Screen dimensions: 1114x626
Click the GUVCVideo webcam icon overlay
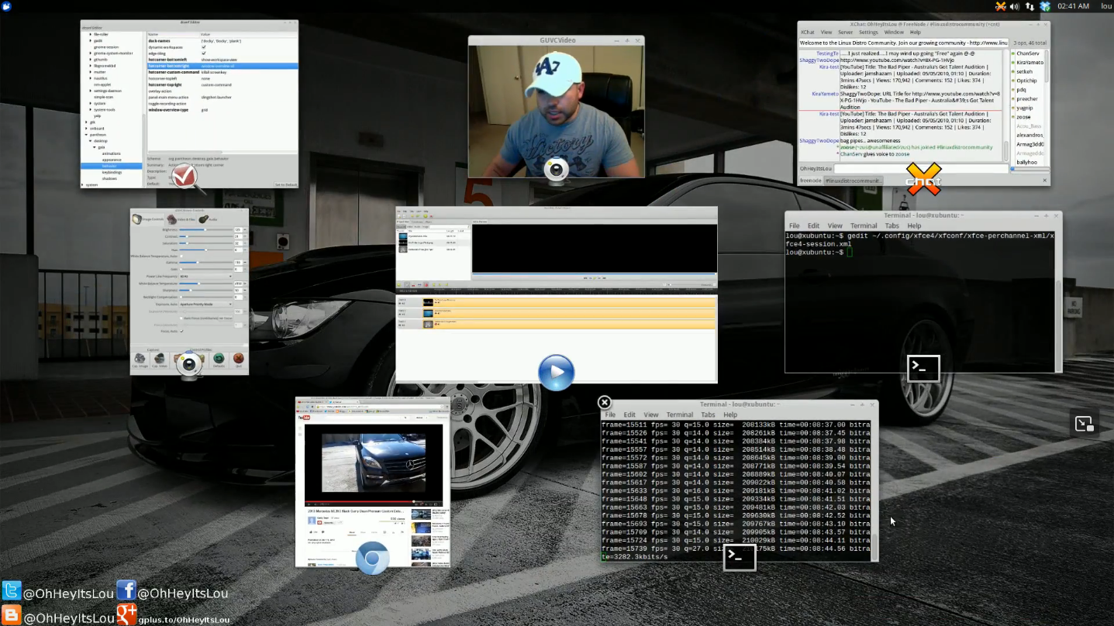coord(556,170)
